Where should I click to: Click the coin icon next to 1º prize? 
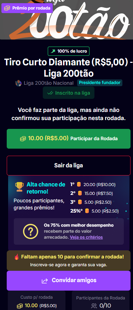[79, 184]
